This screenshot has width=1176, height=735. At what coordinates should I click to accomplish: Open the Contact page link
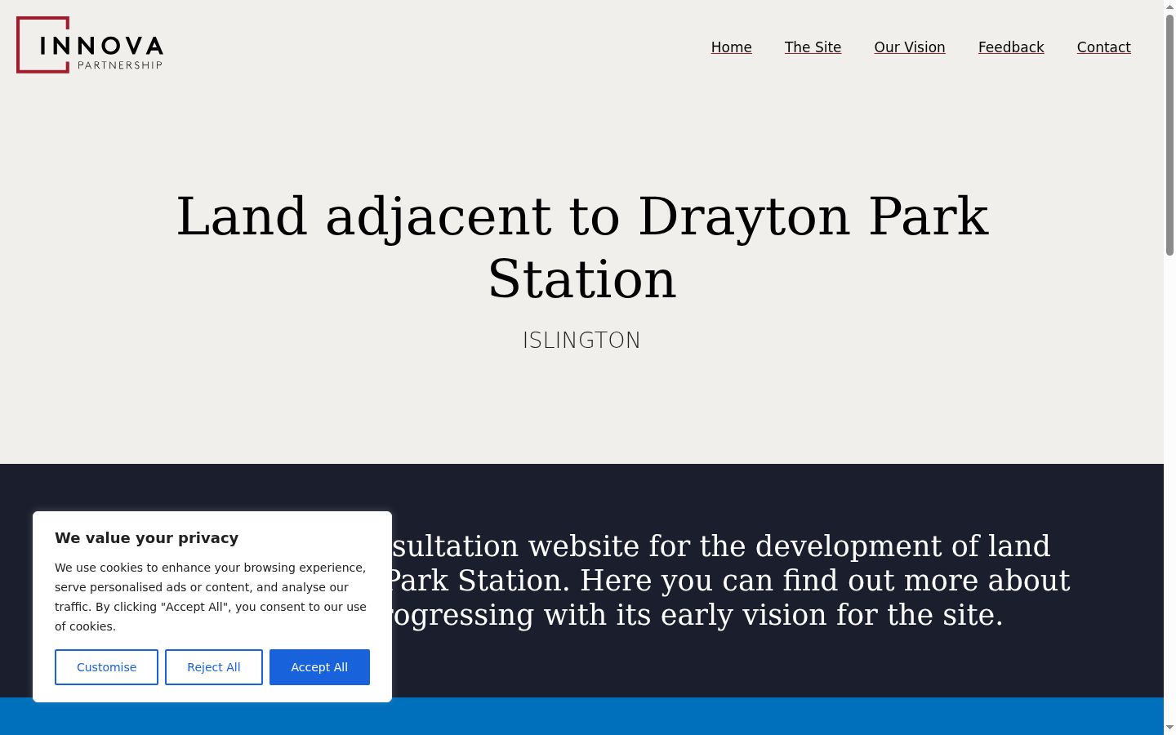1103,47
